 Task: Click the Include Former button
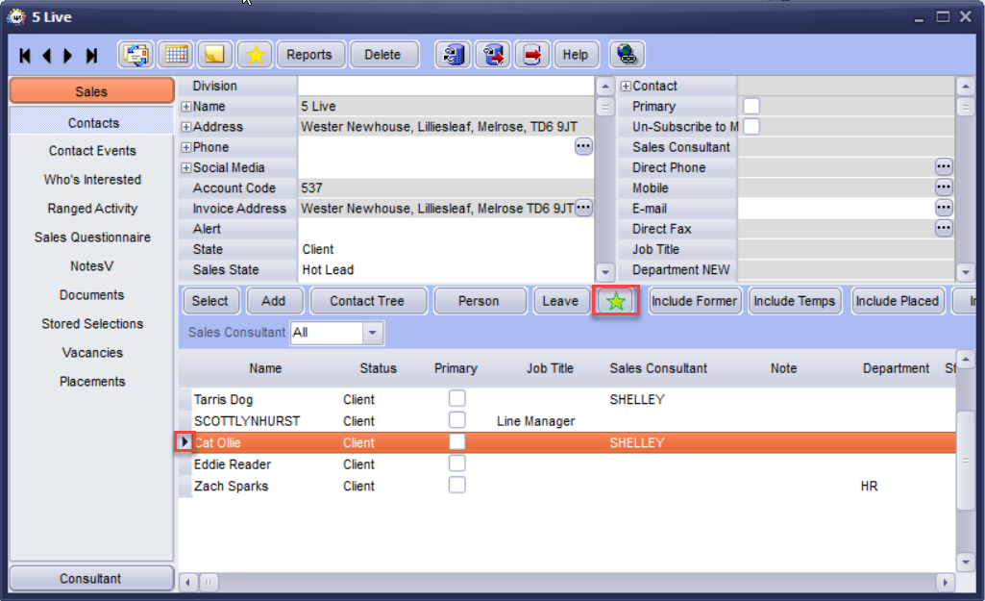(694, 301)
